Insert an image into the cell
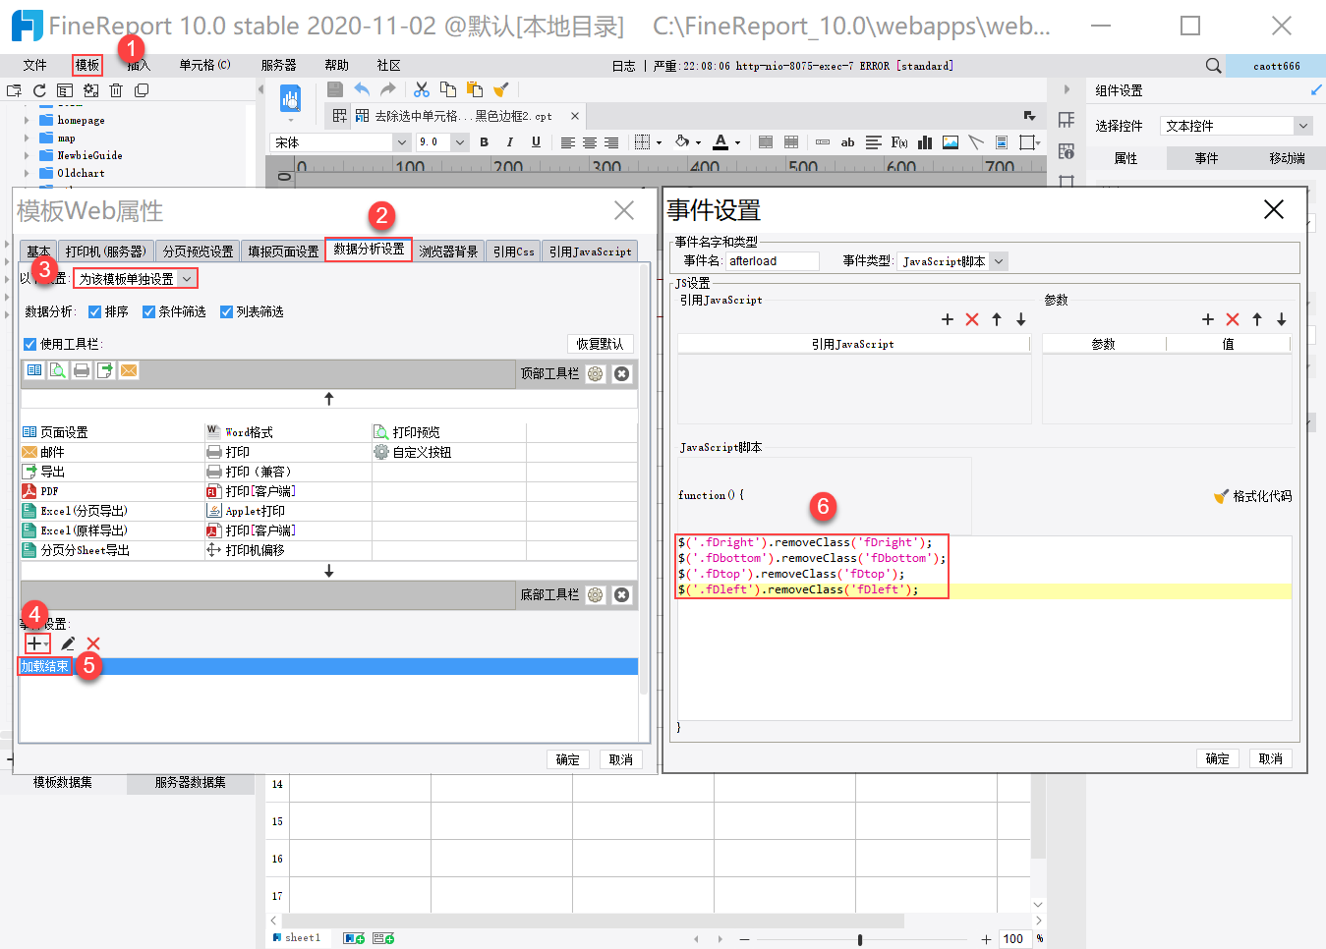 coord(951,142)
